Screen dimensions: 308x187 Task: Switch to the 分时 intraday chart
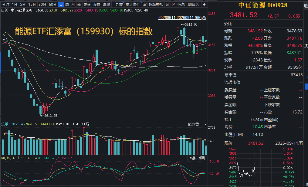click(6, 4)
